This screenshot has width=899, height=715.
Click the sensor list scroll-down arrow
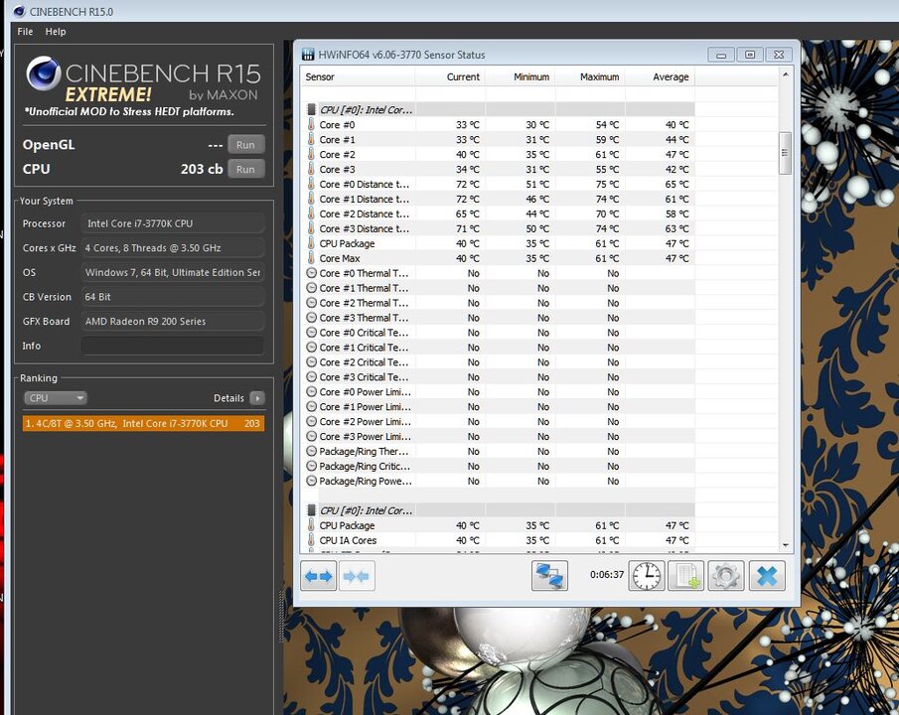click(785, 545)
